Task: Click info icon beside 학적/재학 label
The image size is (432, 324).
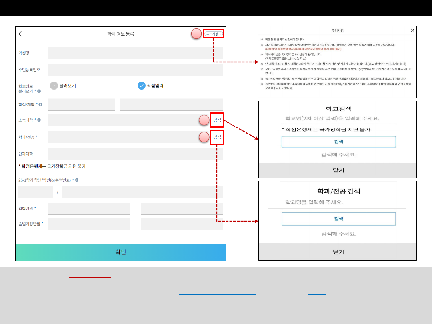Action: pos(40,104)
